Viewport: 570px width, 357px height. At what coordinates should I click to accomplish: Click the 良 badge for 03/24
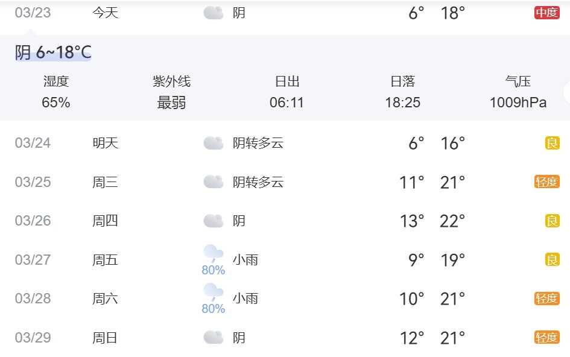click(x=553, y=144)
